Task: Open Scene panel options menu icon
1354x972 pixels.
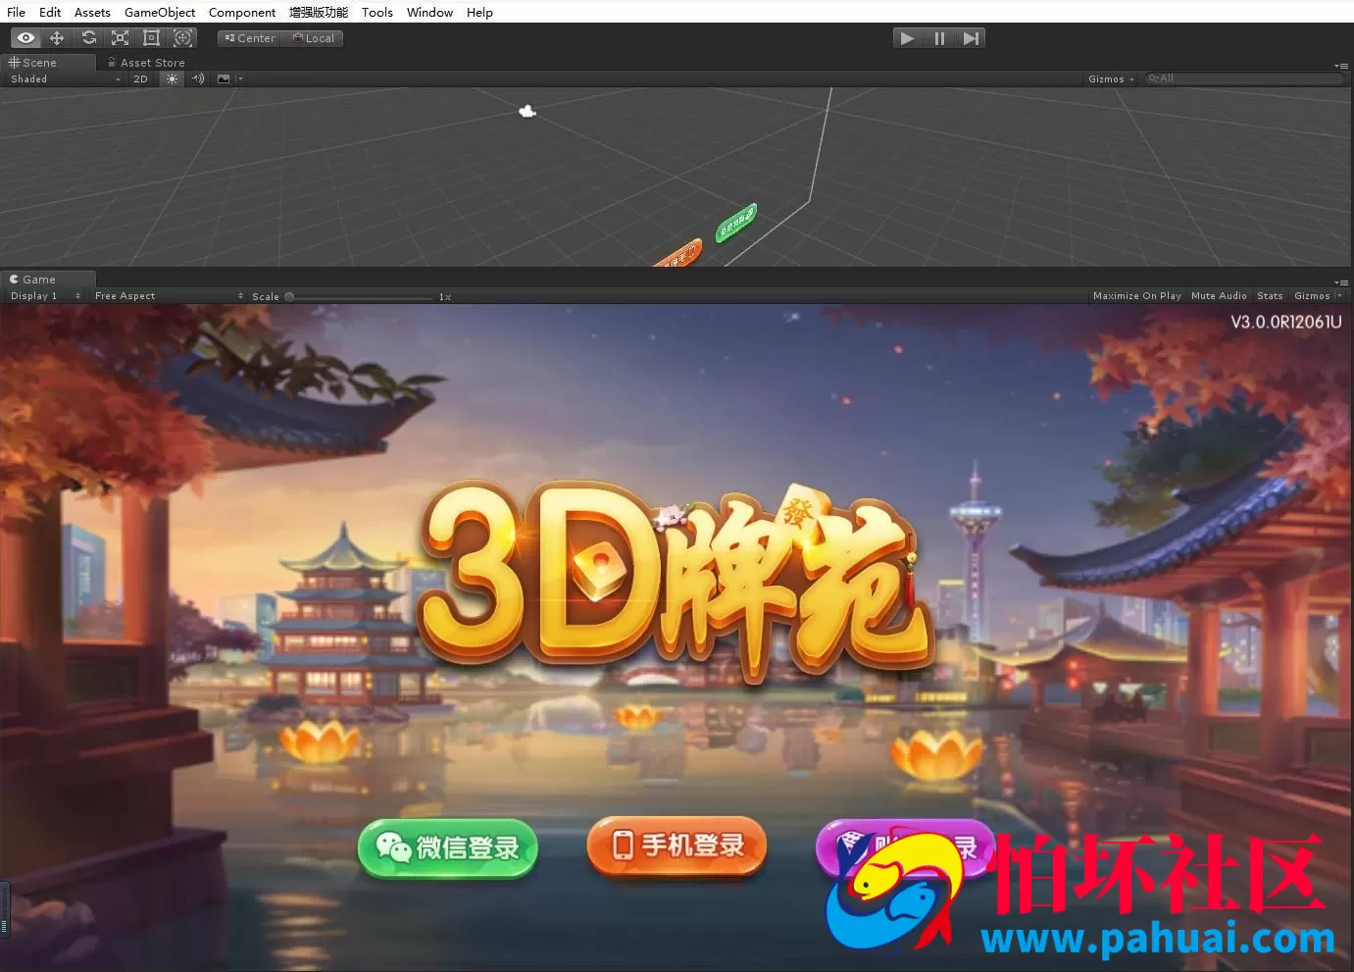Action: pos(1341,66)
